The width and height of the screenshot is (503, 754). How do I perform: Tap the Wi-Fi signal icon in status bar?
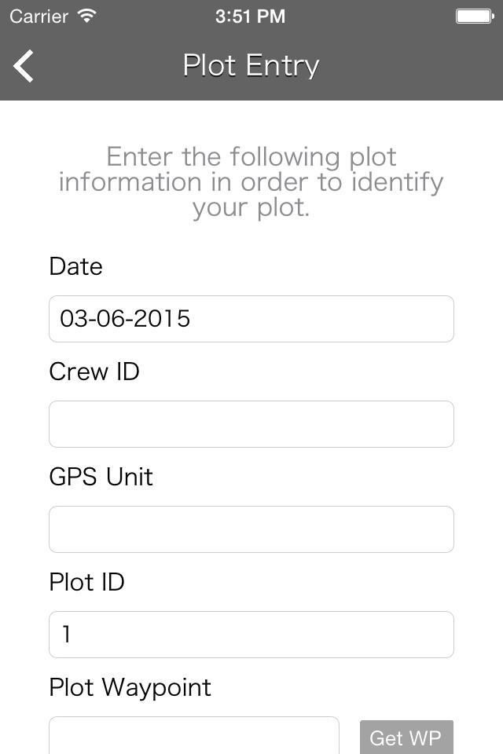click(86, 16)
